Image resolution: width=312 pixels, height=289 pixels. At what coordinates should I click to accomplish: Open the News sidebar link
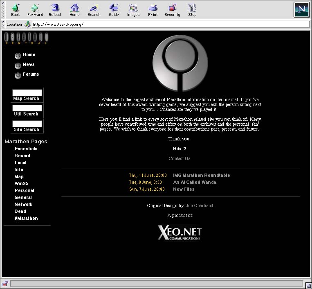point(29,64)
